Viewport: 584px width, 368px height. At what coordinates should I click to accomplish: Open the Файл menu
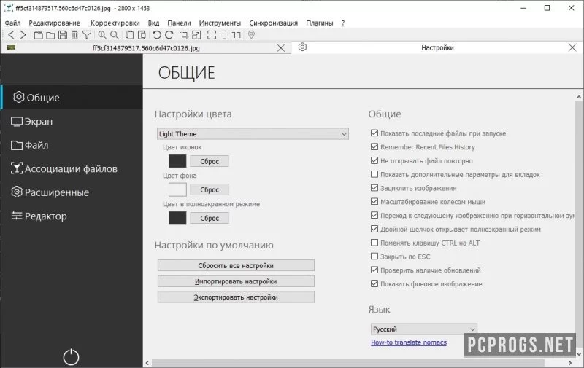[12, 23]
